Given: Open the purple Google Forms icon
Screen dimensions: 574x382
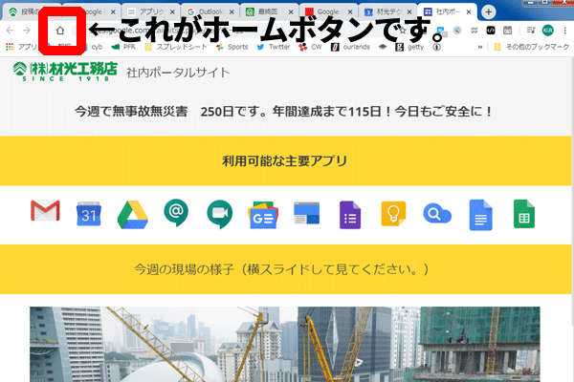Looking at the screenshot, I should [x=350, y=215].
